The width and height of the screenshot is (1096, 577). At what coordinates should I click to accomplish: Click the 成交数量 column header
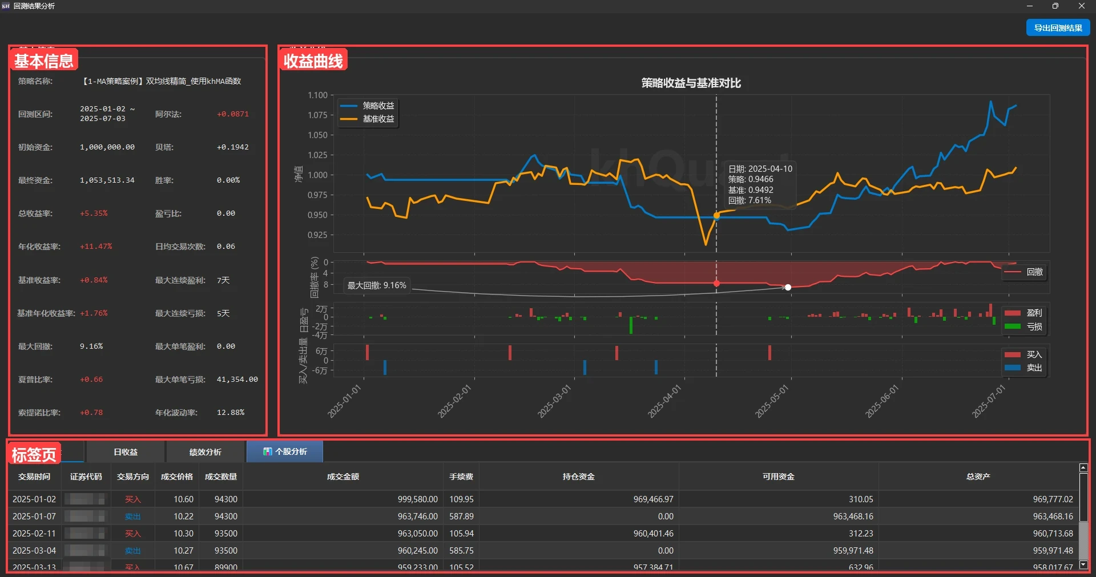coord(221,477)
